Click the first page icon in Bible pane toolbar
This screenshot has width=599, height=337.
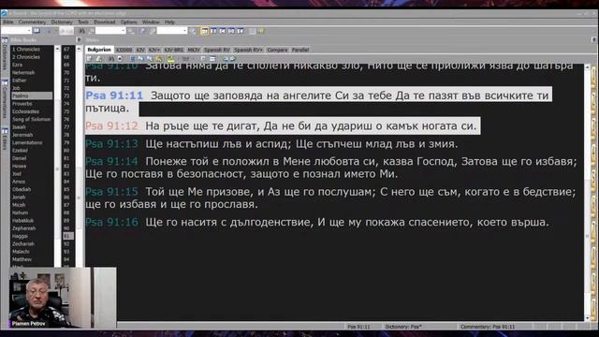coord(89,59)
